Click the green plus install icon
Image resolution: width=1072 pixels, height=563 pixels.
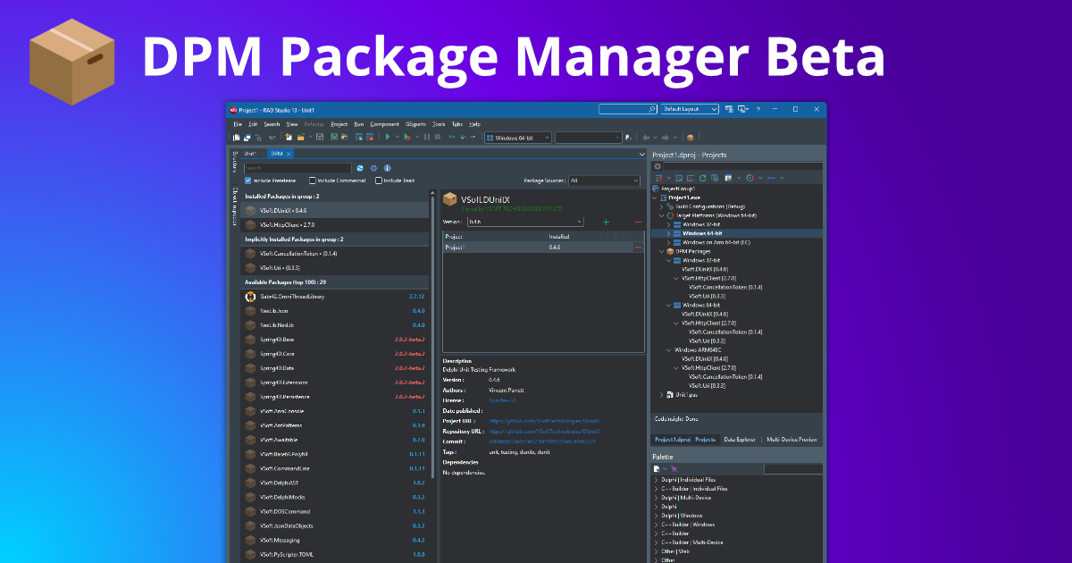pyautogui.click(x=606, y=222)
